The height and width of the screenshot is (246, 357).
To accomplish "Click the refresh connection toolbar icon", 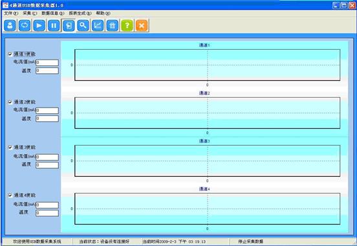I will (x=25, y=25).
